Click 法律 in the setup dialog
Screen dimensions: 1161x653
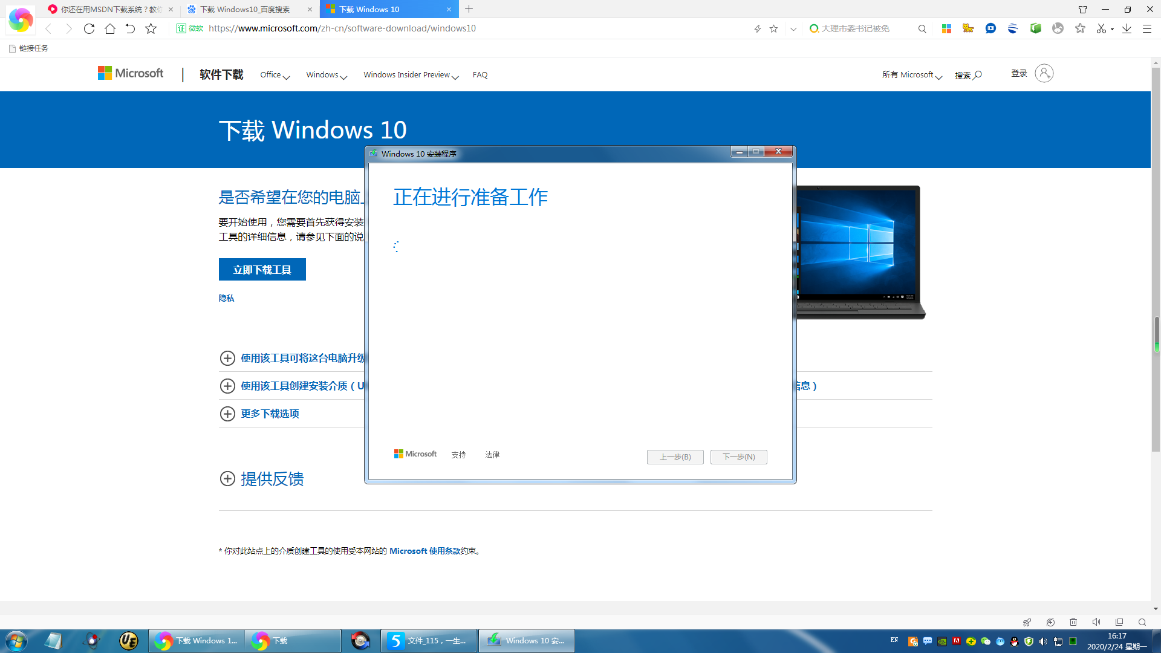pyautogui.click(x=492, y=455)
